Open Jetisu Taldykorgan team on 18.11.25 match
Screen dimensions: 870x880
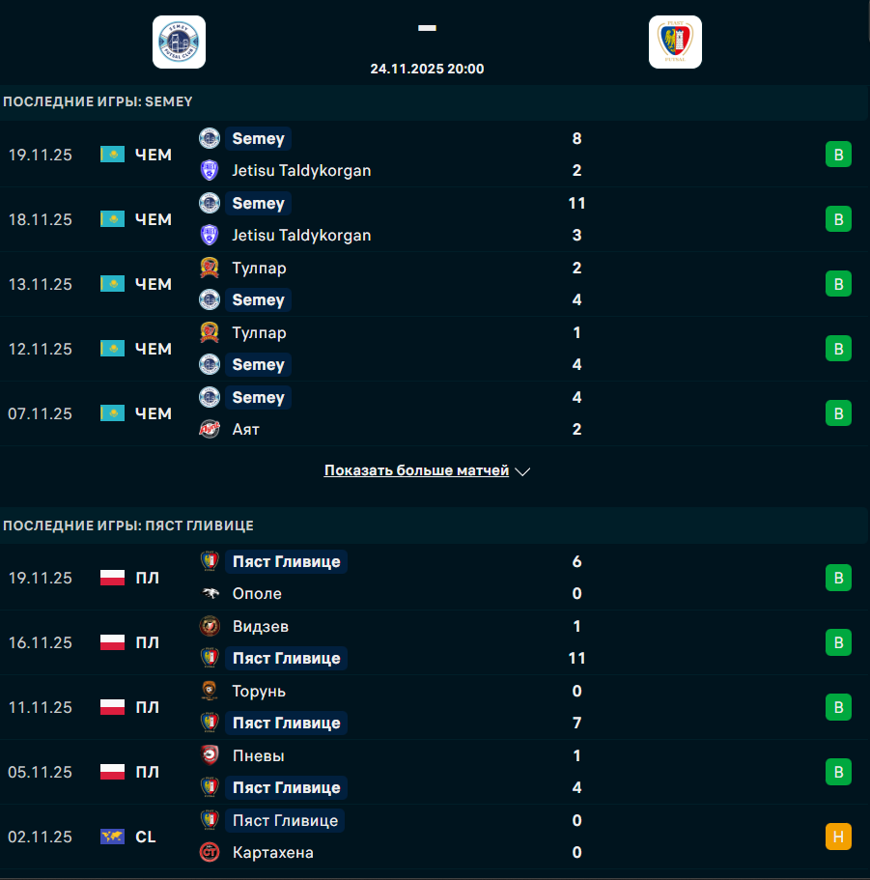click(x=301, y=235)
